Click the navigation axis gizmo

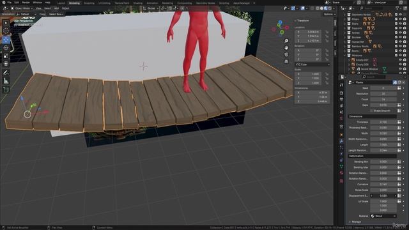(x=281, y=27)
